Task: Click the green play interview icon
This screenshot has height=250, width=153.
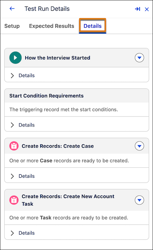Action: (15, 58)
